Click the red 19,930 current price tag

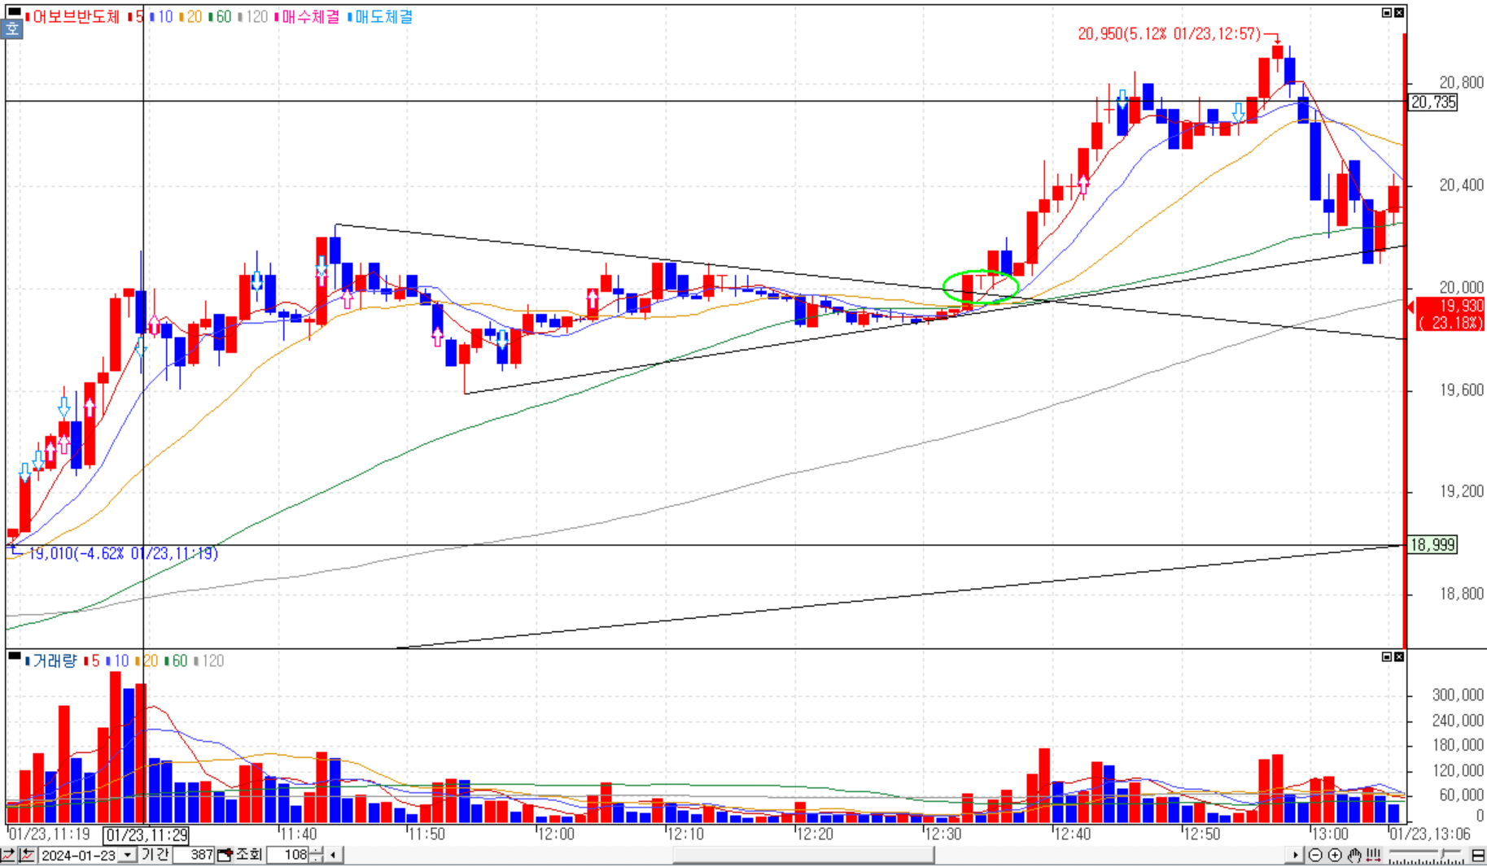point(1451,314)
